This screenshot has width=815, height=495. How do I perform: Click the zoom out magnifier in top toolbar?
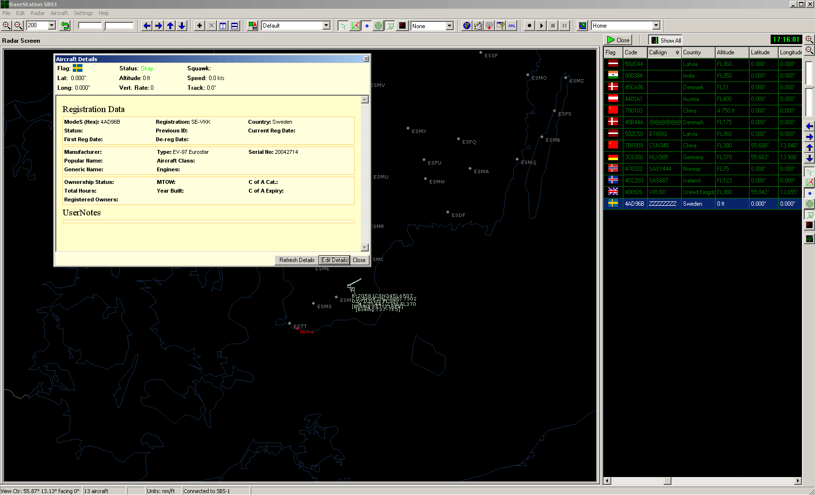point(18,26)
